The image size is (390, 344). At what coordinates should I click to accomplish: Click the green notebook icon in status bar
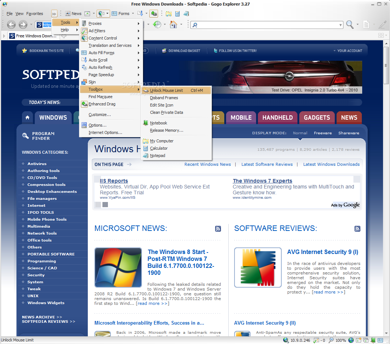(373, 340)
